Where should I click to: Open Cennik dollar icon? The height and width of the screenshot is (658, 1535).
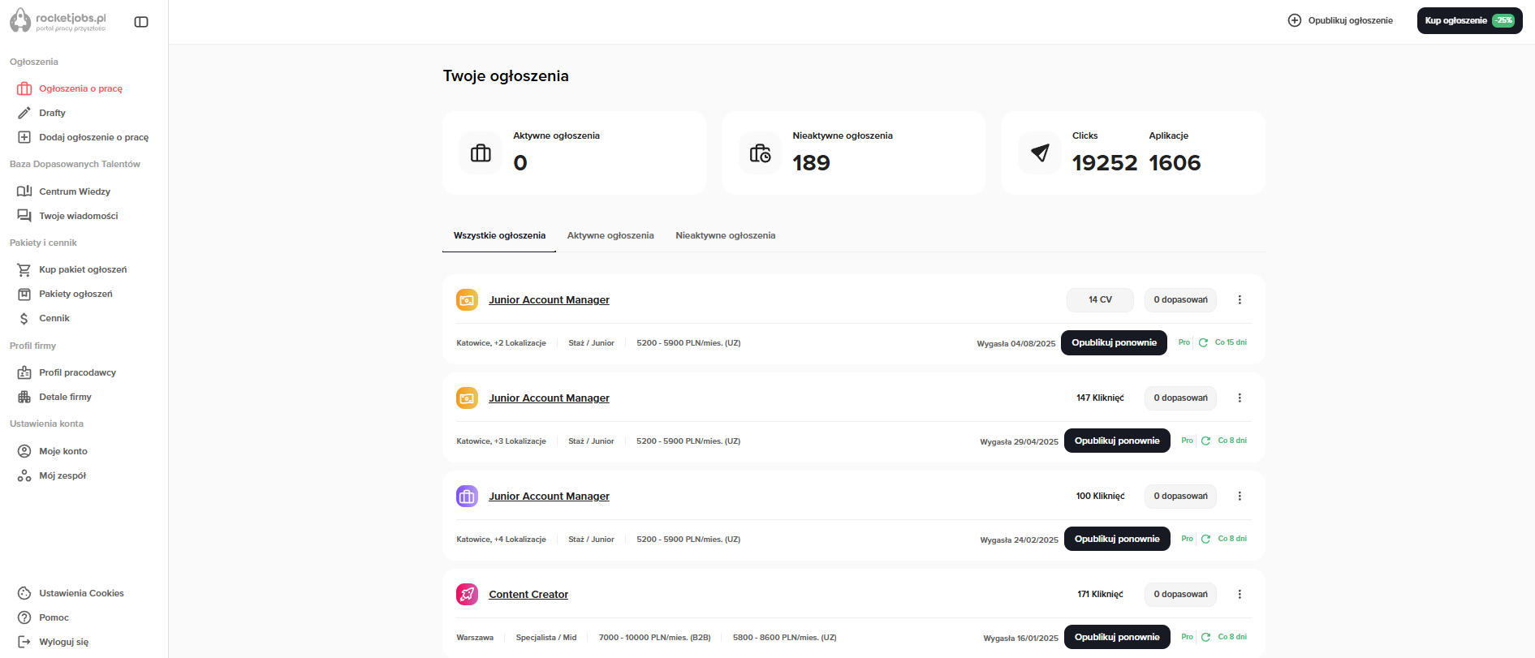pyautogui.click(x=24, y=319)
